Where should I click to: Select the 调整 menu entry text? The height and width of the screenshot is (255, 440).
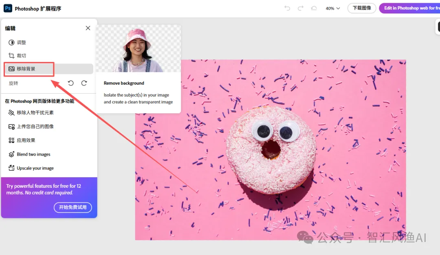(21, 42)
